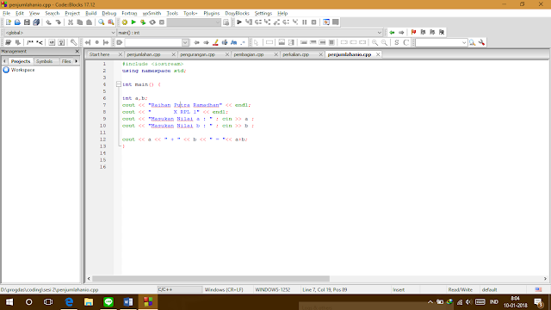This screenshot has width=551, height=310.
Task: Show previous Management tabs left arrow
Action: [x=4, y=61]
